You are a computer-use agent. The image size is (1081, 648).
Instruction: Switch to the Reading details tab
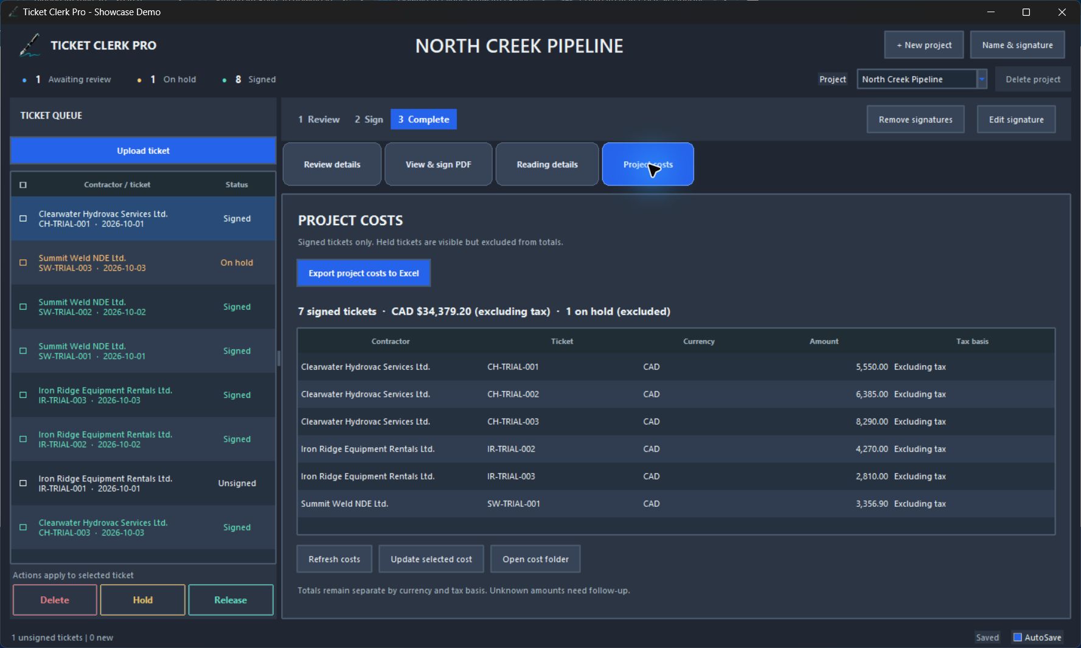(x=547, y=164)
